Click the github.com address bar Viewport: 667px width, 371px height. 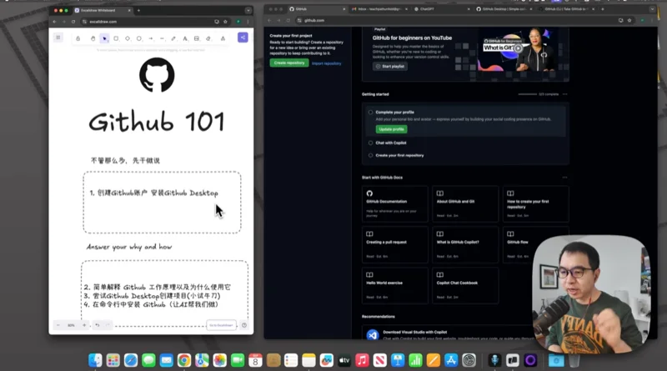point(455,20)
